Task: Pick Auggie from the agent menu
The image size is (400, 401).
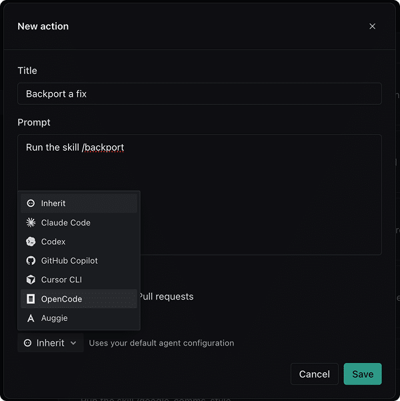Action: [79, 318]
